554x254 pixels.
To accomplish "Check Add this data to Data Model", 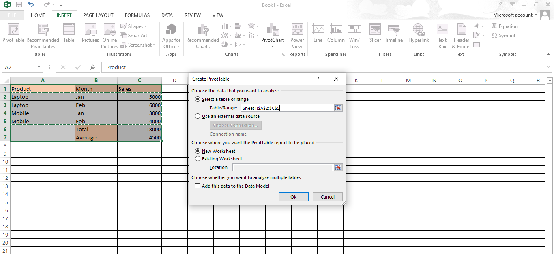I will click(x=198, y=186).
